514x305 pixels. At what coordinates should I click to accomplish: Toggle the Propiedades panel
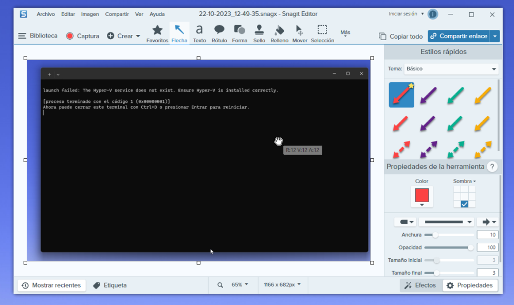point(470,285)
